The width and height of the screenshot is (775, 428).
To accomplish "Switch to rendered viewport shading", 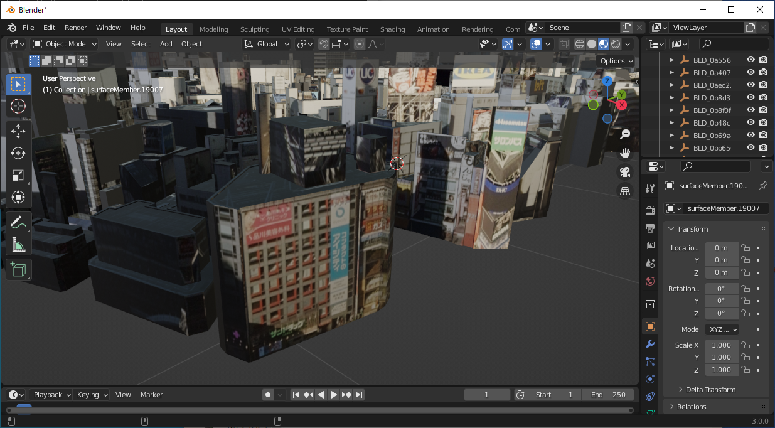I will coord(616,44).
